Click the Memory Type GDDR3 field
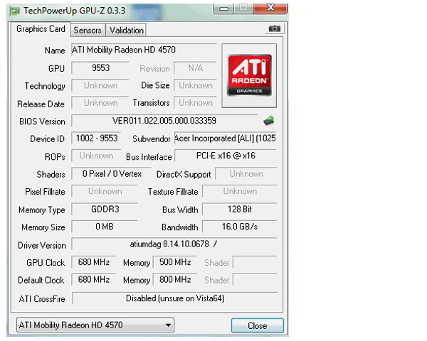 105,210
